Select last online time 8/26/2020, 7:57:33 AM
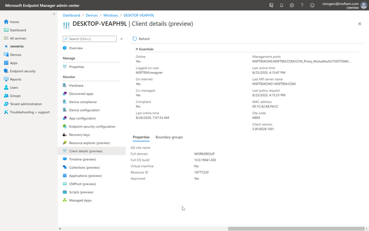 (152, 118)
